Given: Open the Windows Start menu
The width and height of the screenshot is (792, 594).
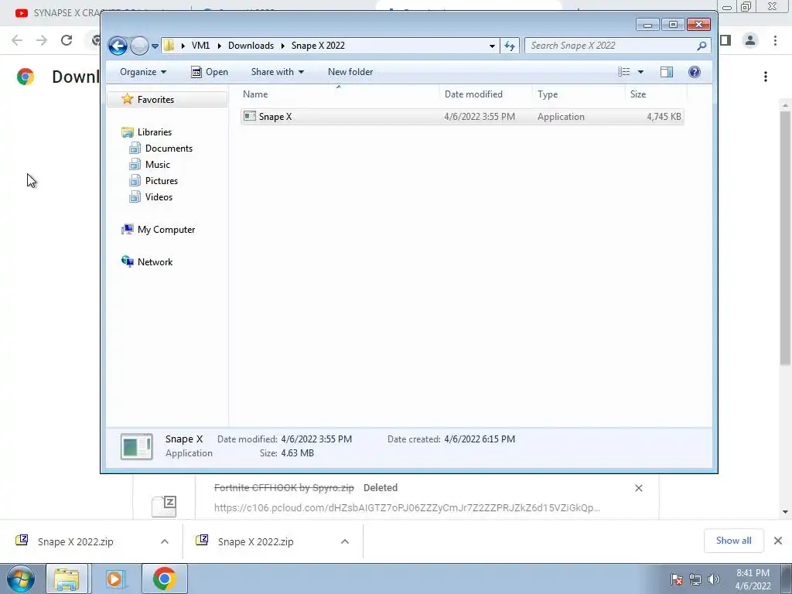Looking at the screenshot, I should pos(21,579).
